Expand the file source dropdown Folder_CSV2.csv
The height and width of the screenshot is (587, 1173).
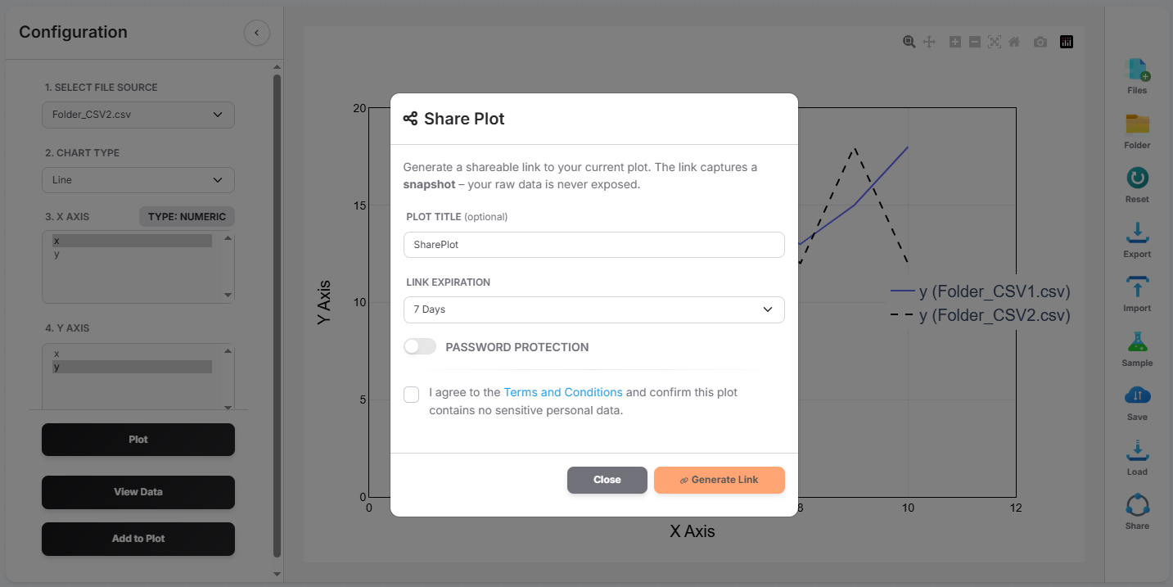coord(138,115)
